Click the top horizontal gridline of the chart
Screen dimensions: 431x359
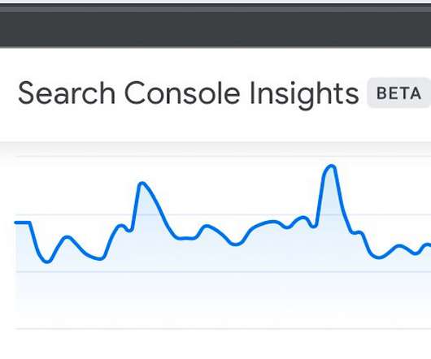click(223, 157)
